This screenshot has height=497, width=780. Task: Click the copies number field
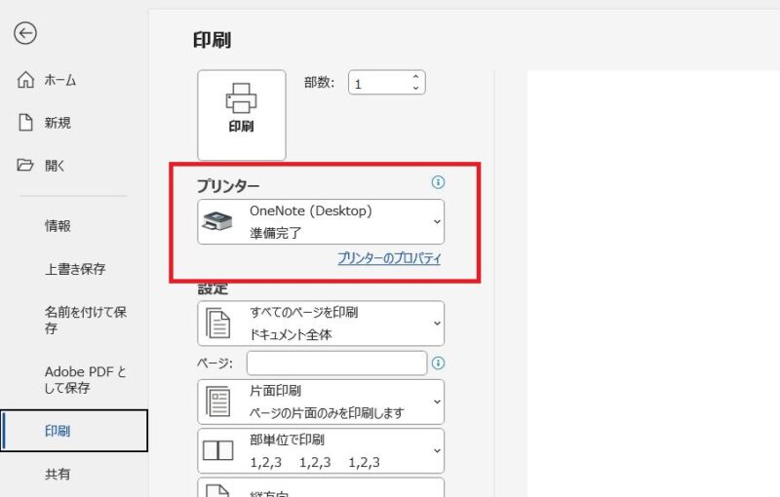coord(378,84)
